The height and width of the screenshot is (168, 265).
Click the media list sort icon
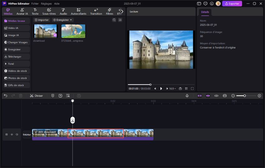point(120,20)
